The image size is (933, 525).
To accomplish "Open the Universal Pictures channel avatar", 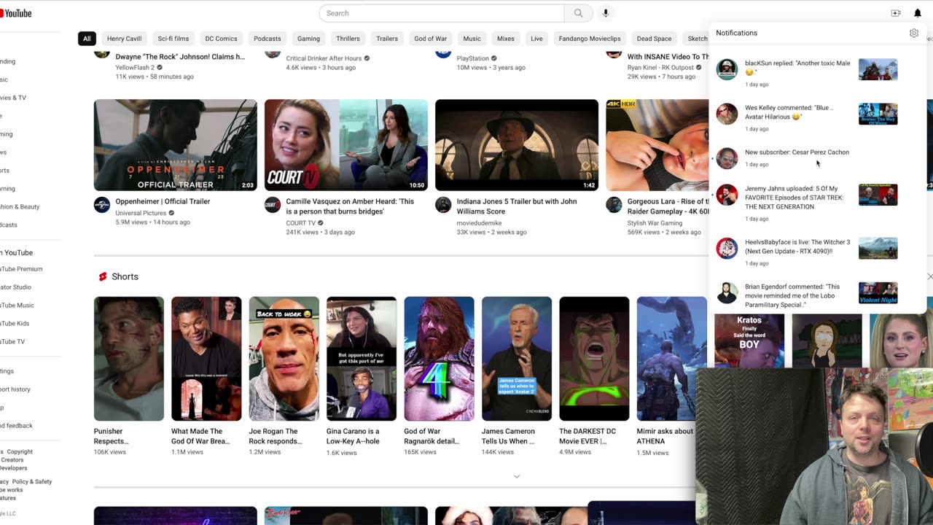I will tap(102, 205).
